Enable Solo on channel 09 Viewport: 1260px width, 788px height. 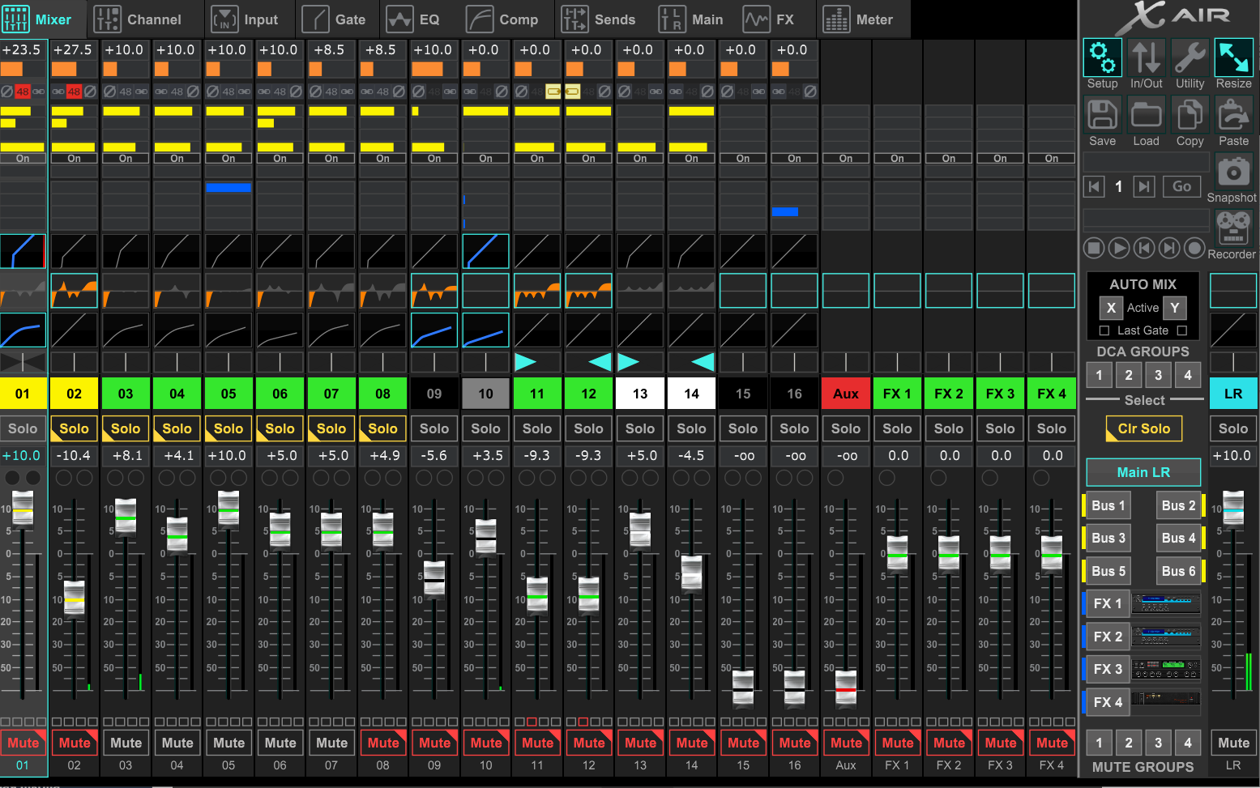(434, 428)
